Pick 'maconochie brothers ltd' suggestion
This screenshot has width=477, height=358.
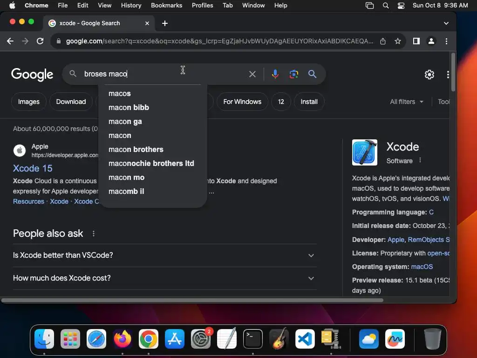[153, 164]
